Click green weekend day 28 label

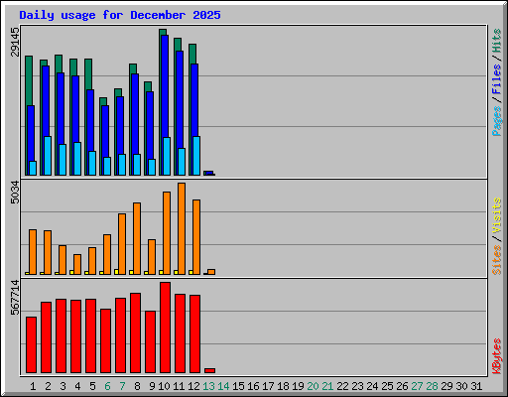click(432, 386)
